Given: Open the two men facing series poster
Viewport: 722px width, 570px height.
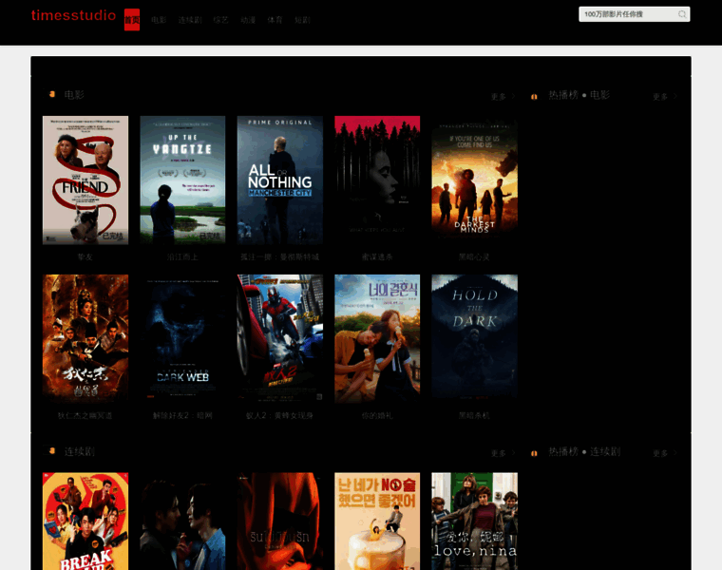Looking at the screenshot, I should (x=182, y=522).
